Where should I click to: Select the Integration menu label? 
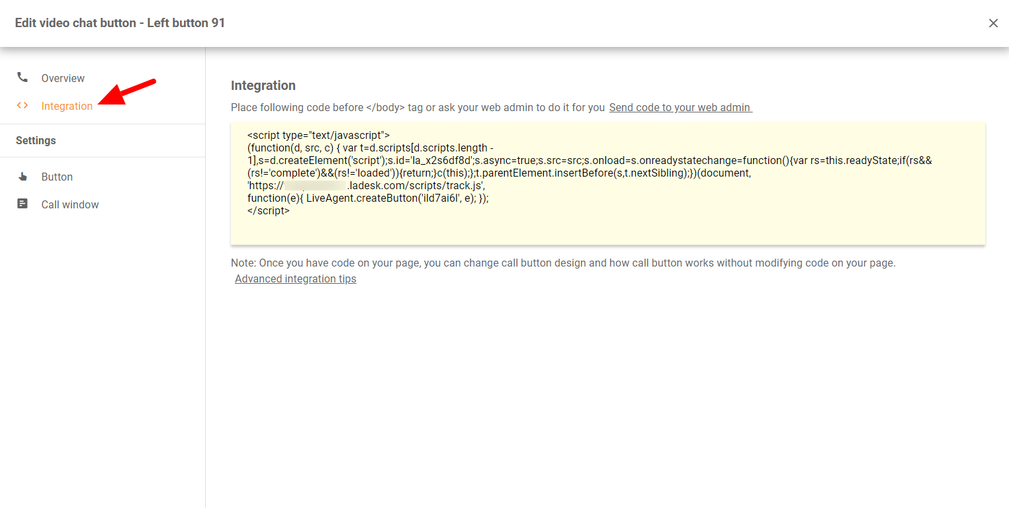pyautogui.click(x=67, y=106)
